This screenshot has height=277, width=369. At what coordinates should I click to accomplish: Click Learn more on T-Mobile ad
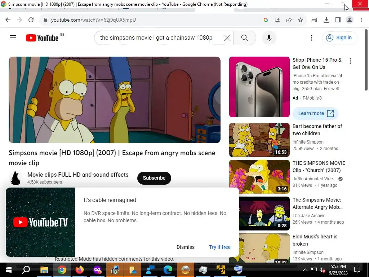(315, 113)
